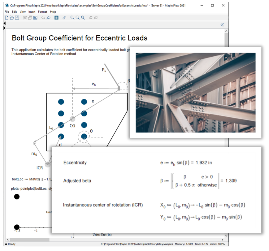Zoom in with the magnifier plus icon

click(x=72, y=18)
